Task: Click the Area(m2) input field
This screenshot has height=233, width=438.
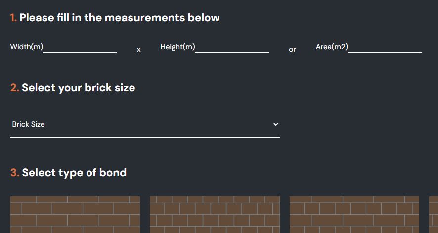Action: [385, 47]
